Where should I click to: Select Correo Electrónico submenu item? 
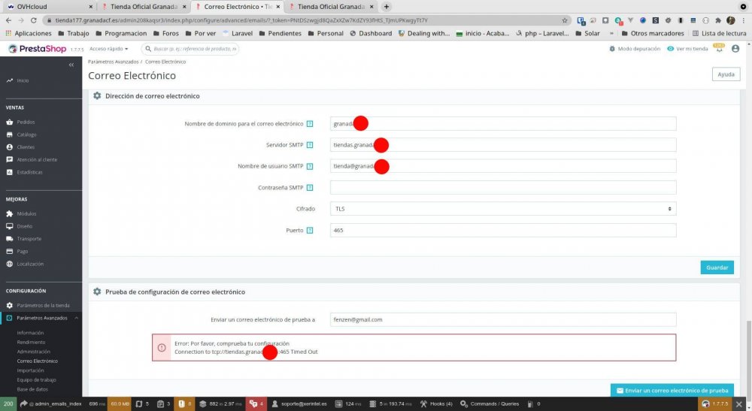click(37, 361)
